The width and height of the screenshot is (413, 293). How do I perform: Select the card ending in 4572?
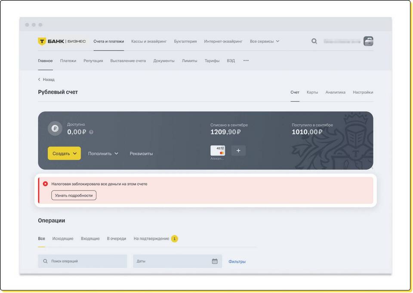click(218, 150)
